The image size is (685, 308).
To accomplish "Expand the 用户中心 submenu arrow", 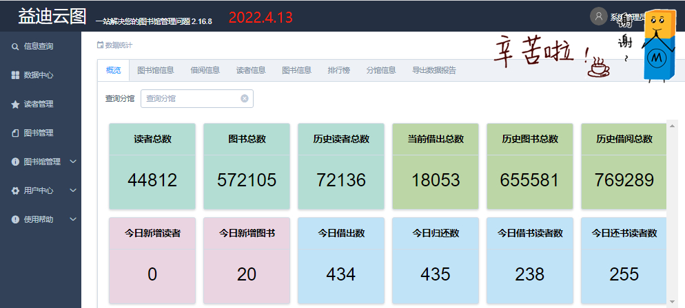I will point(73,191).
